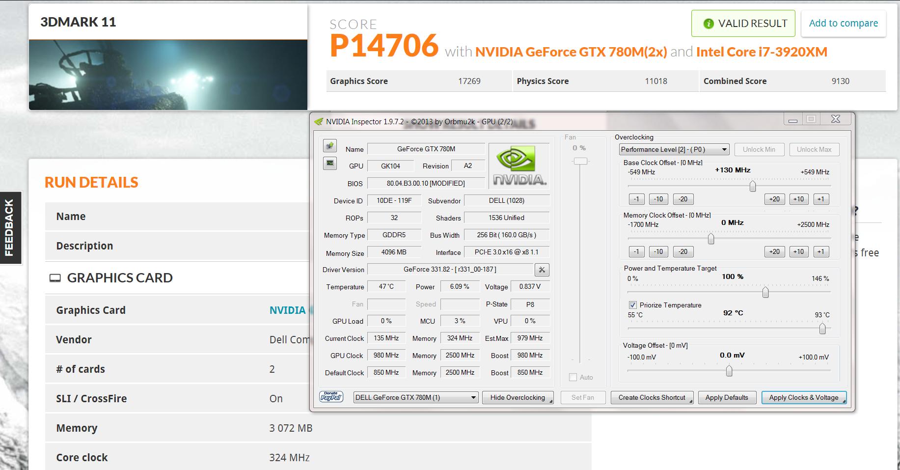Click the Interface value PCI-E 3.0 x16 @ x8 1.1
The width and height of the screenshot is (900, 470).
tap(507, 252)
